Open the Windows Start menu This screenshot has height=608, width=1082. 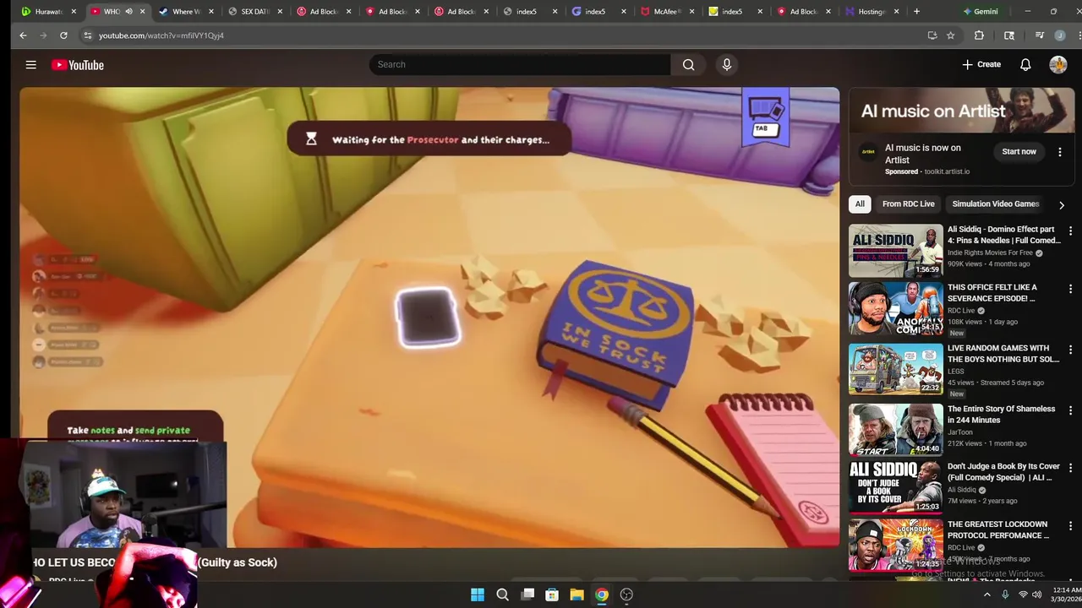tap(478, 594)
